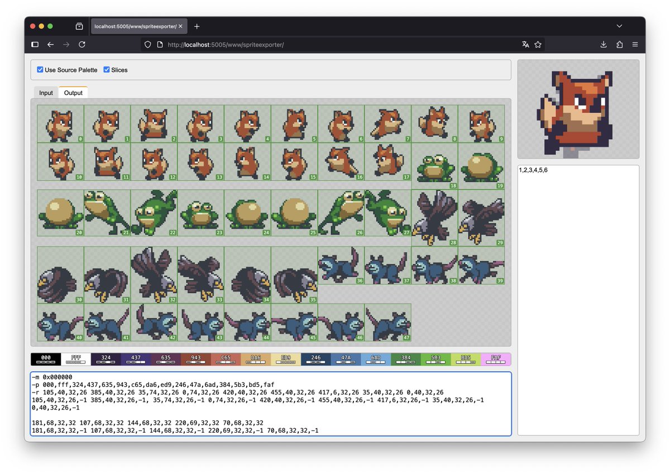
Task: Toggle the browser sidebar icon
Action: tap(35, 45)
